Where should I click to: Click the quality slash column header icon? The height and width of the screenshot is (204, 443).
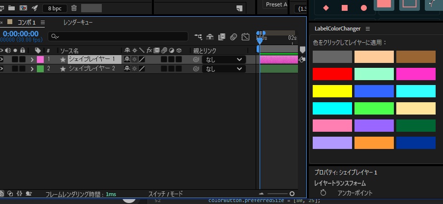(142, 51)
